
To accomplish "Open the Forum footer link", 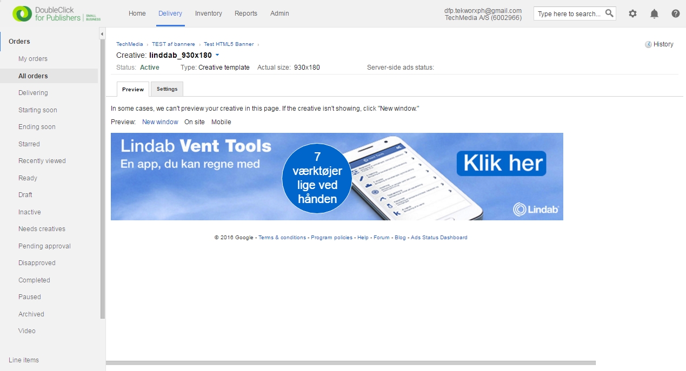I will click(x=382, y=238).
